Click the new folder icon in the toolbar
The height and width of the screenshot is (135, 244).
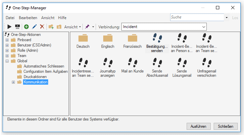[x=51, y=27]
